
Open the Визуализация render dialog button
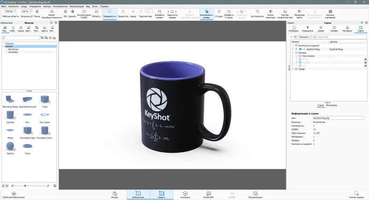256,195
